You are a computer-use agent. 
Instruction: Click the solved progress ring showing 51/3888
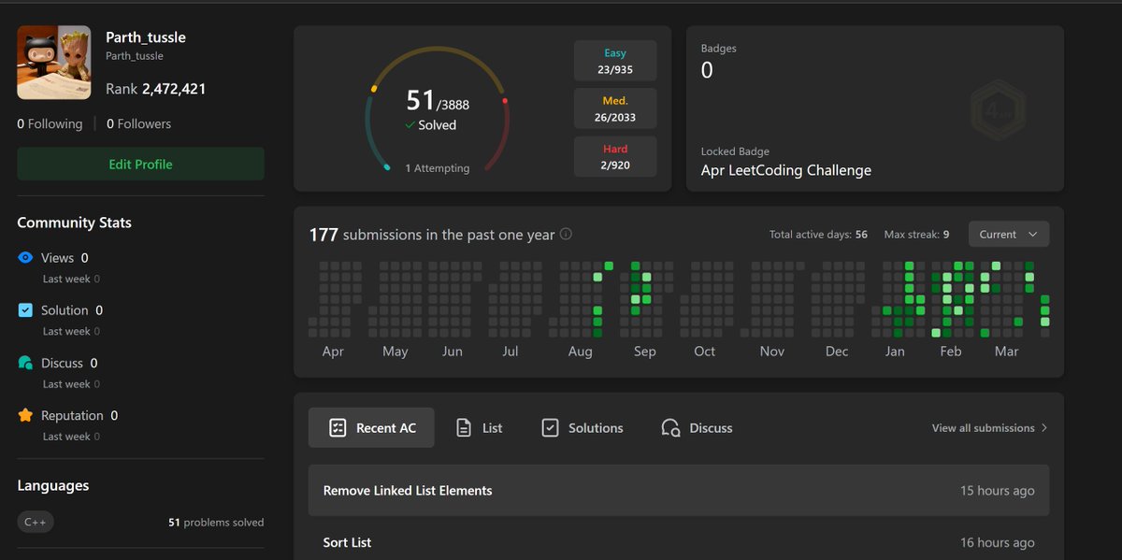tap(438, 109)
